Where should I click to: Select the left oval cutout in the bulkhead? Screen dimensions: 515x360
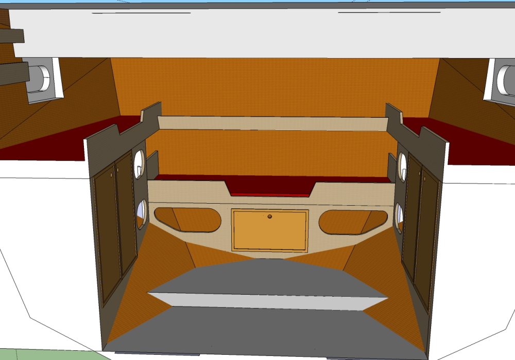coord(188,220)
